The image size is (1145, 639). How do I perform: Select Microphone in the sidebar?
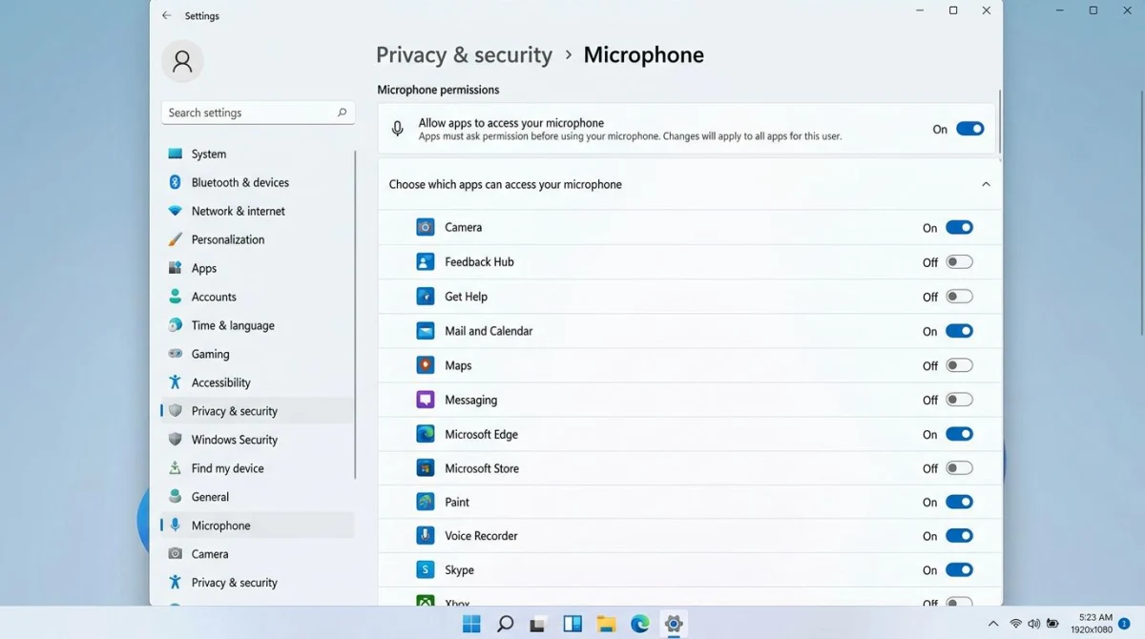pyautogui.click(x=258, y=526)
